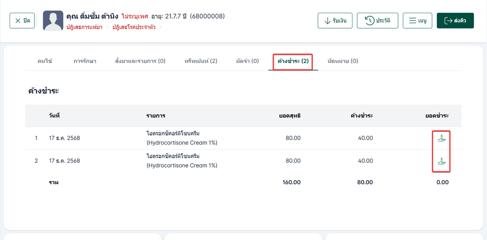Click the second row date 17 ธ.ค. 2568
The height and width of the screenshot is (240, 487).
[x=64, y=161]
